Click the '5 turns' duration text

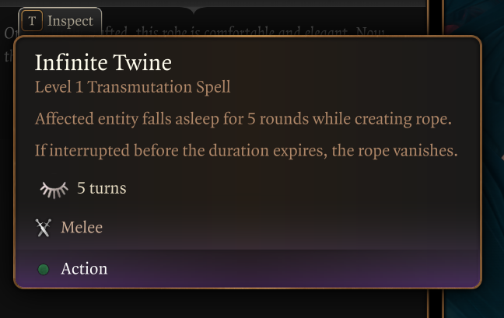[101, 188]
